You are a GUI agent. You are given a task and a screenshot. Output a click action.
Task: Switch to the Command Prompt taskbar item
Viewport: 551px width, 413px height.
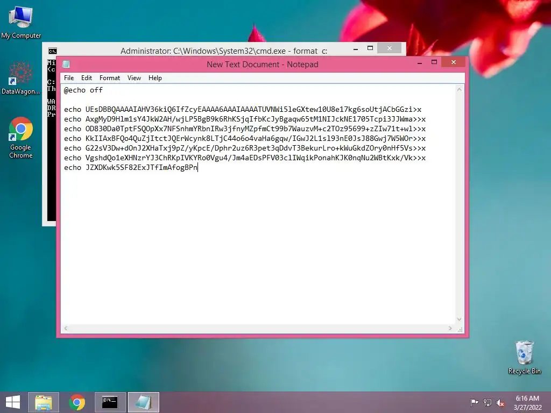(110, 402)
